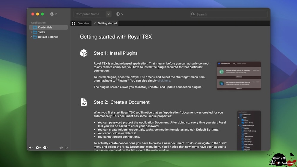Image resolution: width=297 pixels, height=167 pixels.
Task: Click the star favorites icon
Action: 61,148
